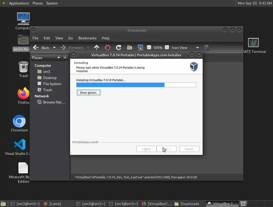273x207 pixels.
Task: Switch to [VirtualBox7... Firefox taskbar entry
Action: click(x=157, y=204)
